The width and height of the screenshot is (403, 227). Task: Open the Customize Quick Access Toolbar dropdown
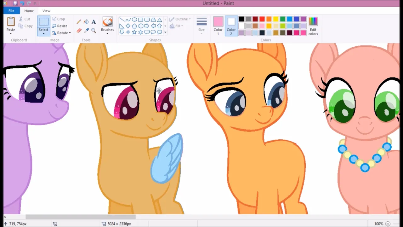click(35, 3)
